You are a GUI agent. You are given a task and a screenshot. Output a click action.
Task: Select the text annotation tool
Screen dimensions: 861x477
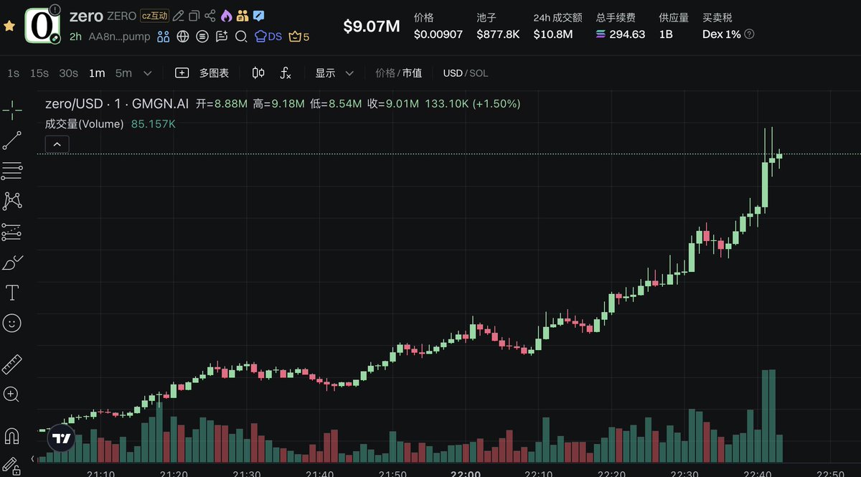pos(12,293)
